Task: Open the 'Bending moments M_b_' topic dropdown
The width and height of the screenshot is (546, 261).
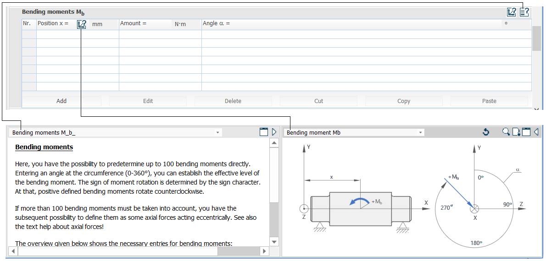Action: [x=116, y=132]
